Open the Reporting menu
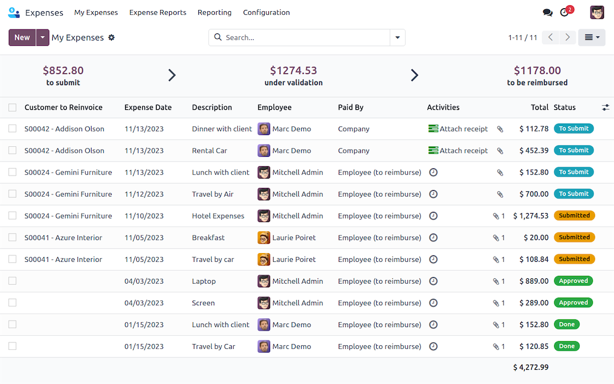Screen dimensions: 614x384 pos(214,12)
